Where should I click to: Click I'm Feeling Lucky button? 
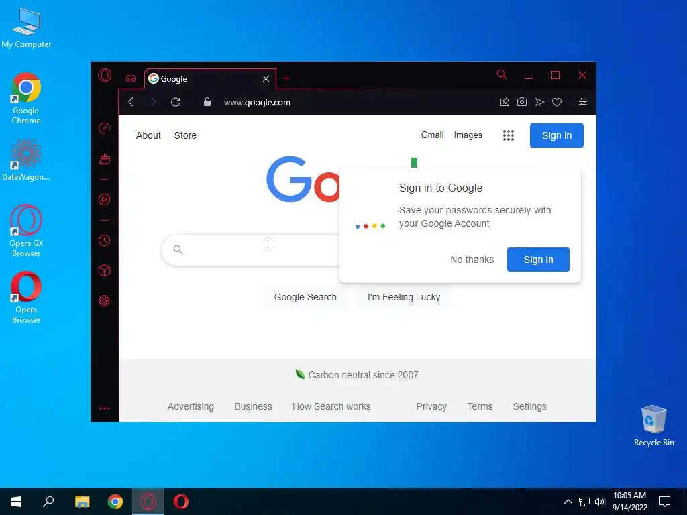point(403,297)
